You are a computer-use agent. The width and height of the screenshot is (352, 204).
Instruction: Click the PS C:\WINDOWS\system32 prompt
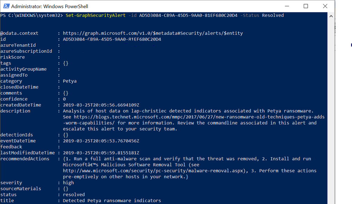[32, 15]
